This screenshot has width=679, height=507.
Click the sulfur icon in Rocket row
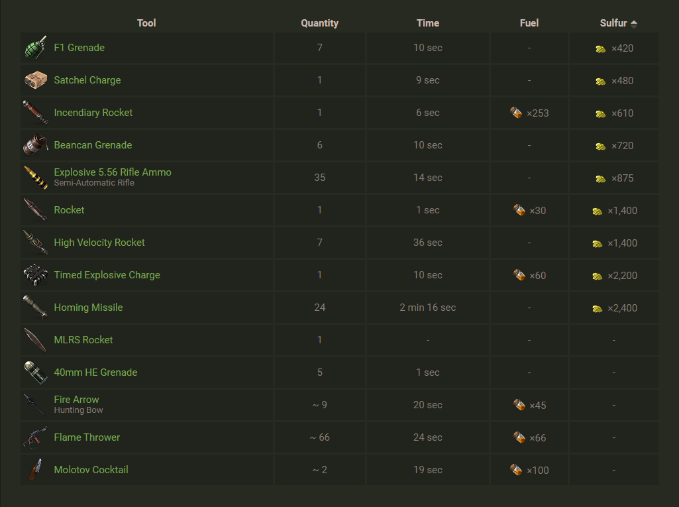[x=598, y=211]
